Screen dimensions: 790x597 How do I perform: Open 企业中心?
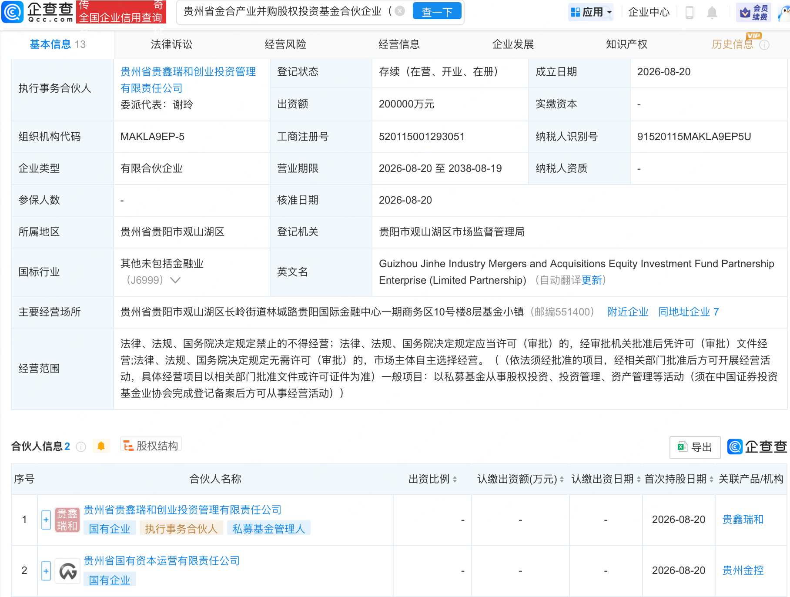649,12
